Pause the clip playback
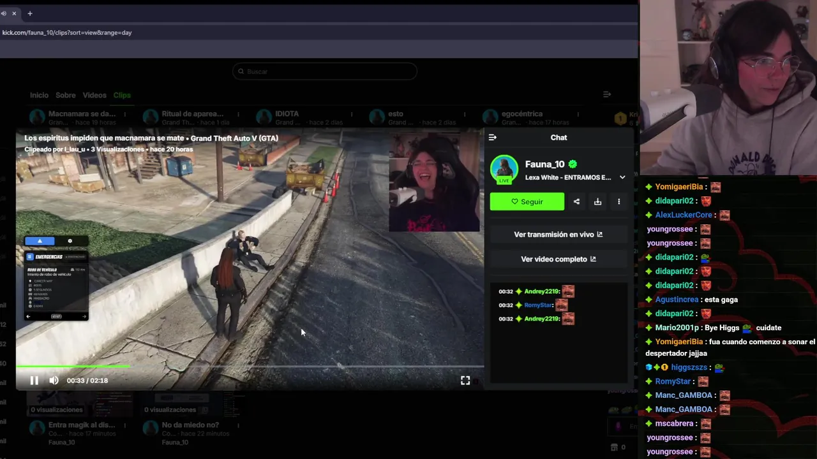This screenshot has width=817, height=459. 34,381
